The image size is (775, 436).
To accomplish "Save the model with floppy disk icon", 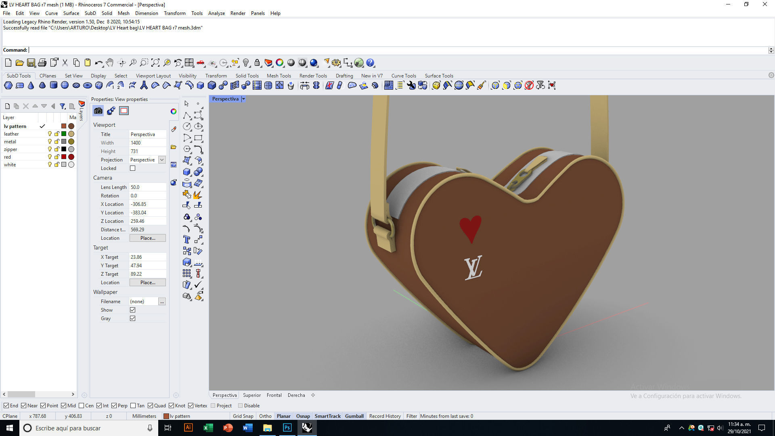I will pos(31,63).
